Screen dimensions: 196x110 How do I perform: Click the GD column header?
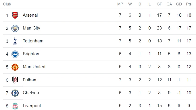click(179, 4)
